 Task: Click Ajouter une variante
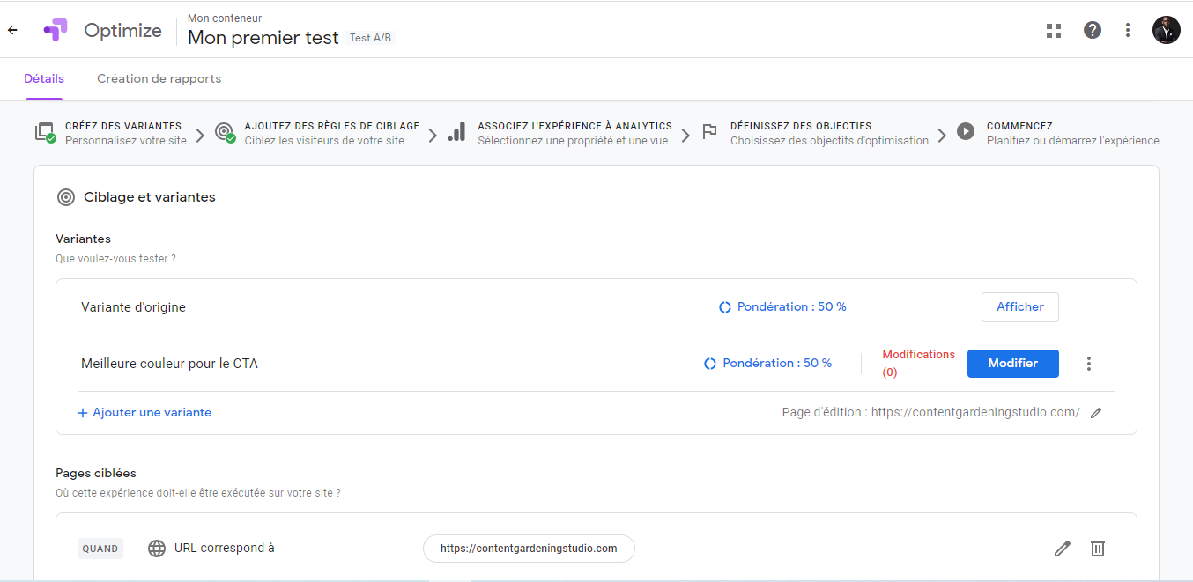pos(144,411)
